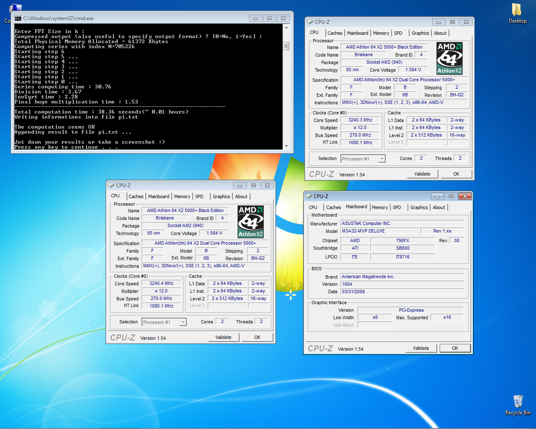Click AMD Athlon X2 logo in top-right CPU-Z window
This screenshot has height=429, width=536.
pyautogui.click(x=449, y=59)
